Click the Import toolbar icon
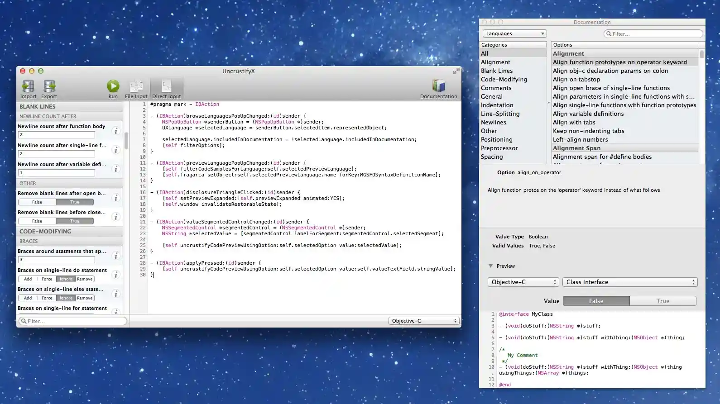 tap(28, 89)
